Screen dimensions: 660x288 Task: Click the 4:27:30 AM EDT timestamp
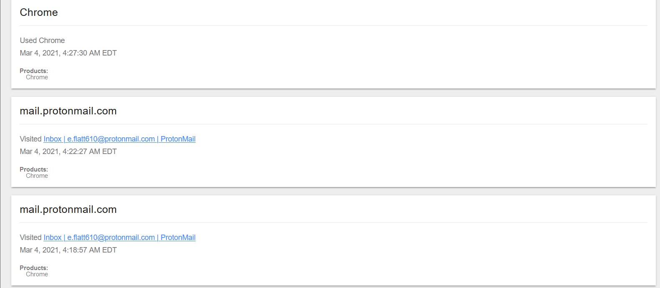point(68,53)
